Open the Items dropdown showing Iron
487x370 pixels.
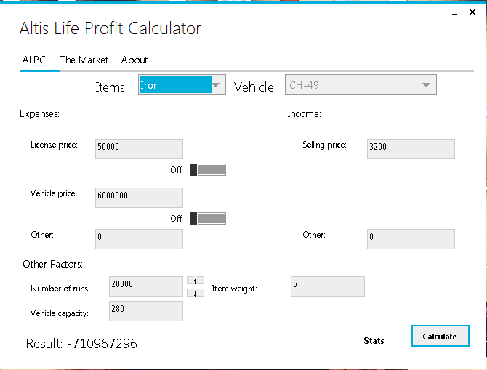click(182, 85)
